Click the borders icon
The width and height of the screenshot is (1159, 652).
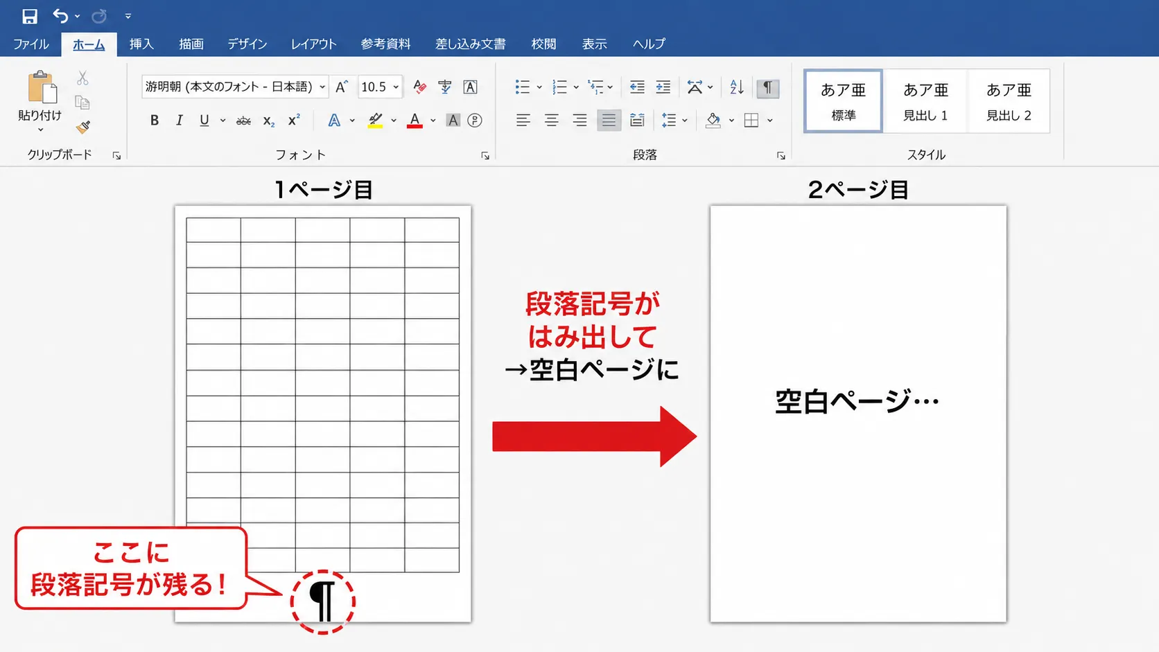(x=751, y=121)
